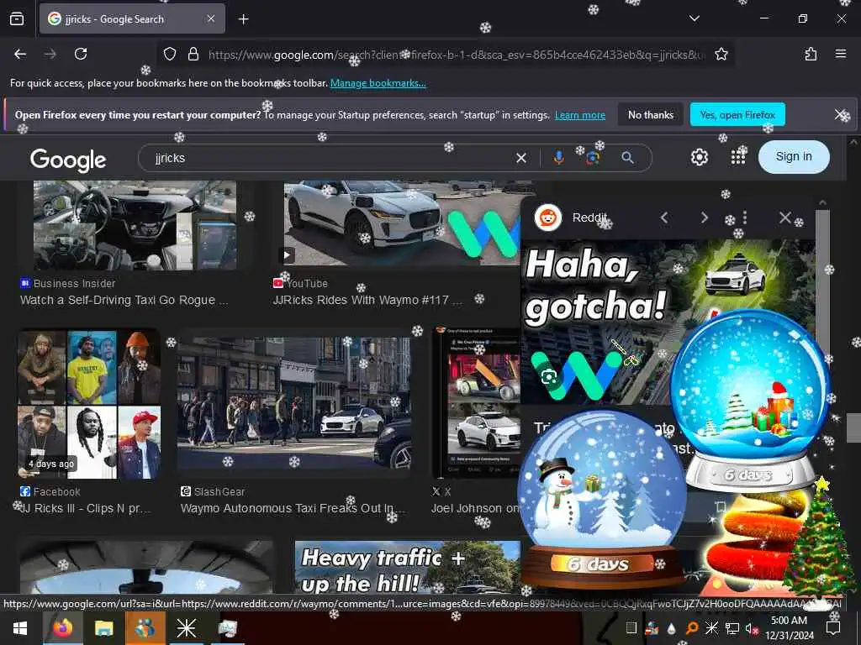The image size is (861, 645).
Task: Open preview panel more options menu
Action: pos(745,218)
